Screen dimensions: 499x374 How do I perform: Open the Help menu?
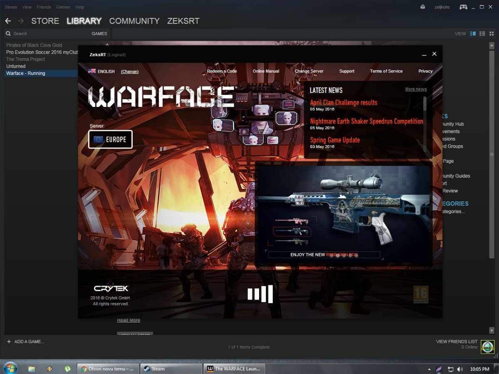[79, 7]
